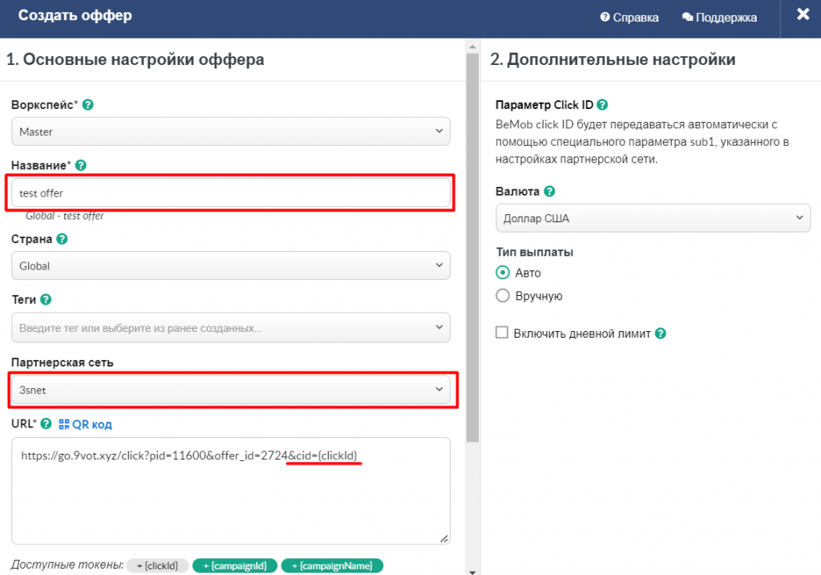Viewport: 821px width, 575px height.
Task: Select the Вручную payout type
Action: coord(503,296)
